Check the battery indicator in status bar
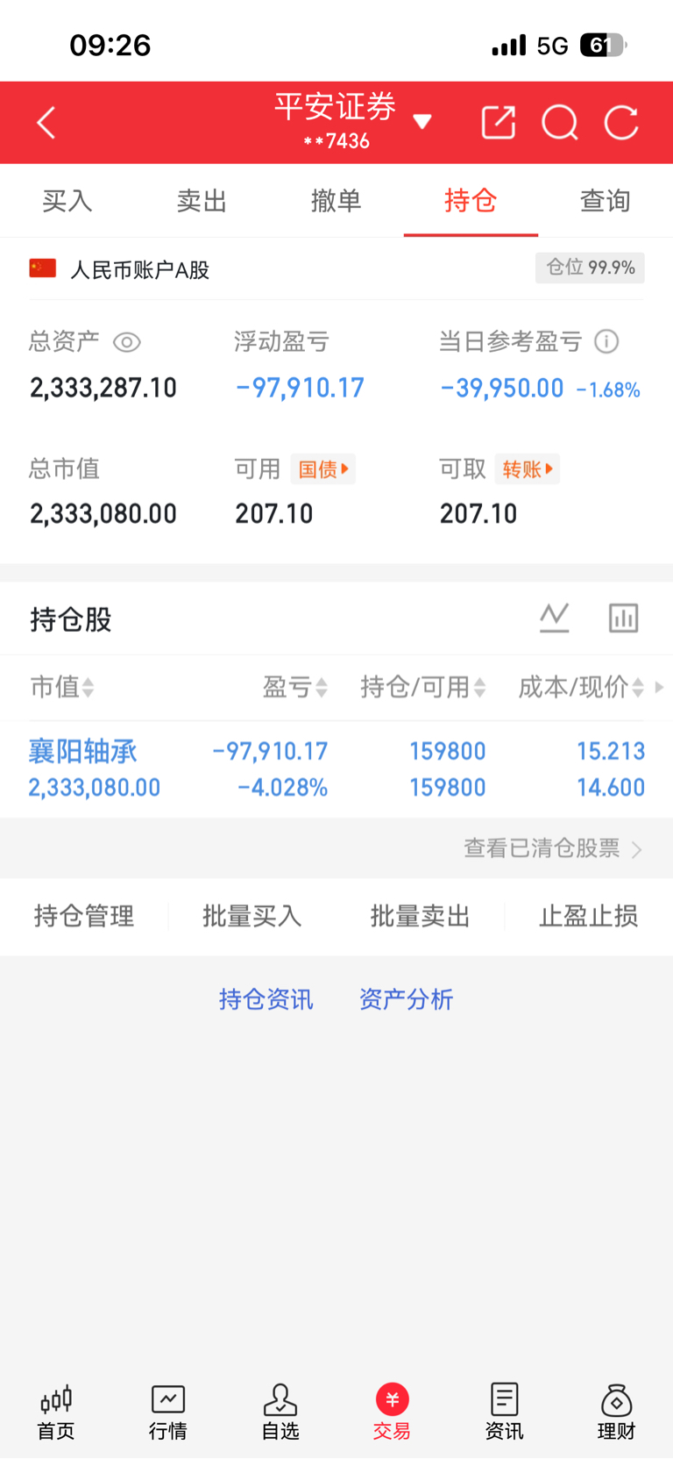This screenshot has height=1459, width=673. (x=603, y=45)
